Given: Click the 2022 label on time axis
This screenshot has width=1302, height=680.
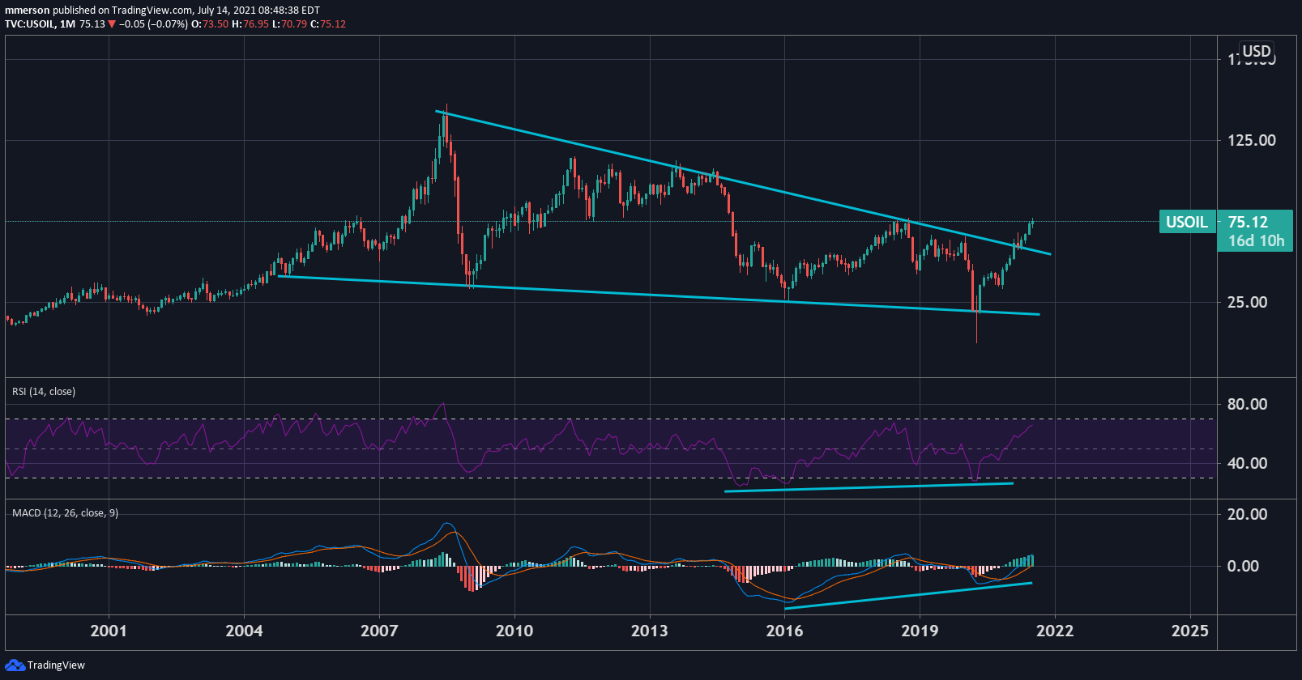Looking at the screenshot, I should pos(1054,631).
